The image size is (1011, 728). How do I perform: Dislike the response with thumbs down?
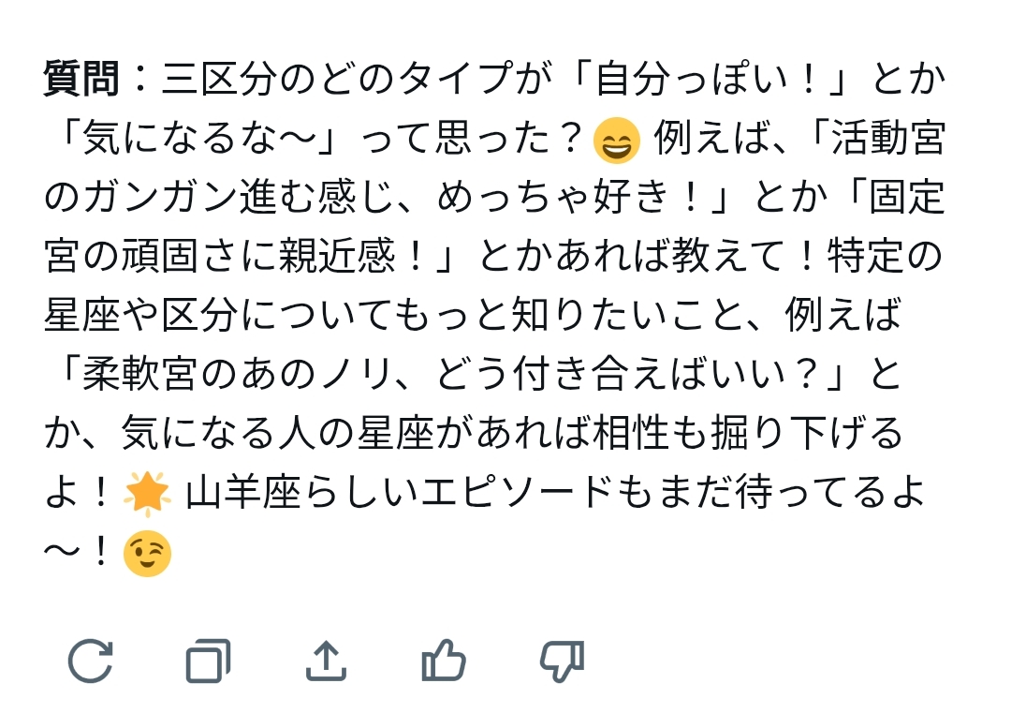click(562, 661)
